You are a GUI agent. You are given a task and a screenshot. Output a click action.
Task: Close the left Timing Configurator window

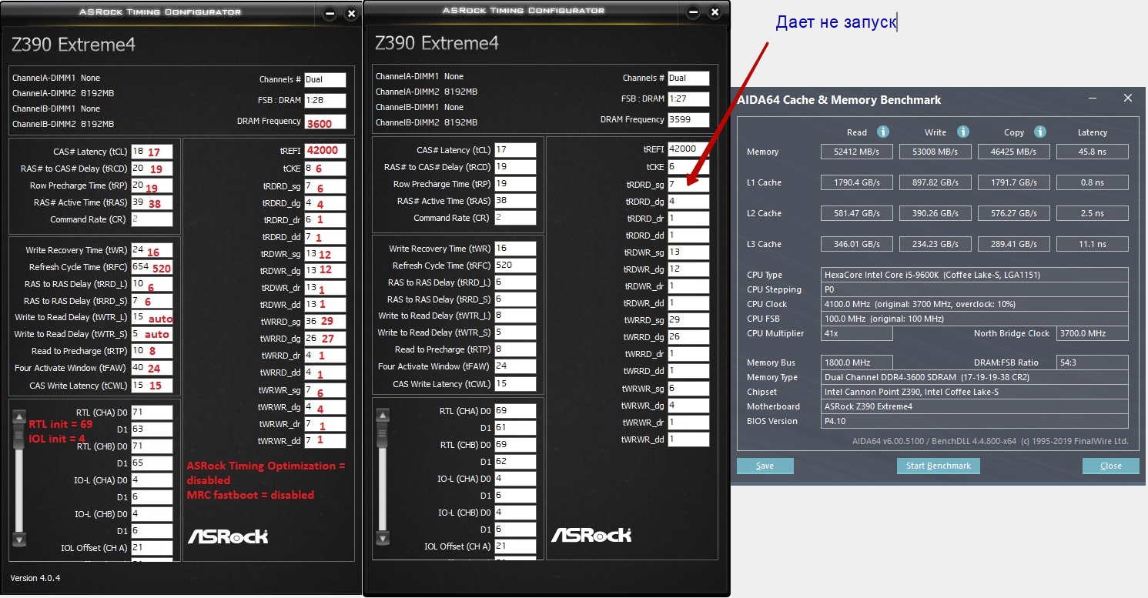(351, 14)
